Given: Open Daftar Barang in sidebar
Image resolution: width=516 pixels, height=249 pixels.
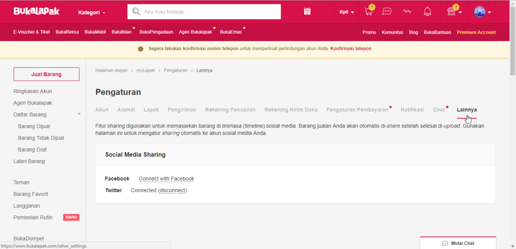Looking at the screenshot, I should [30, 114].
